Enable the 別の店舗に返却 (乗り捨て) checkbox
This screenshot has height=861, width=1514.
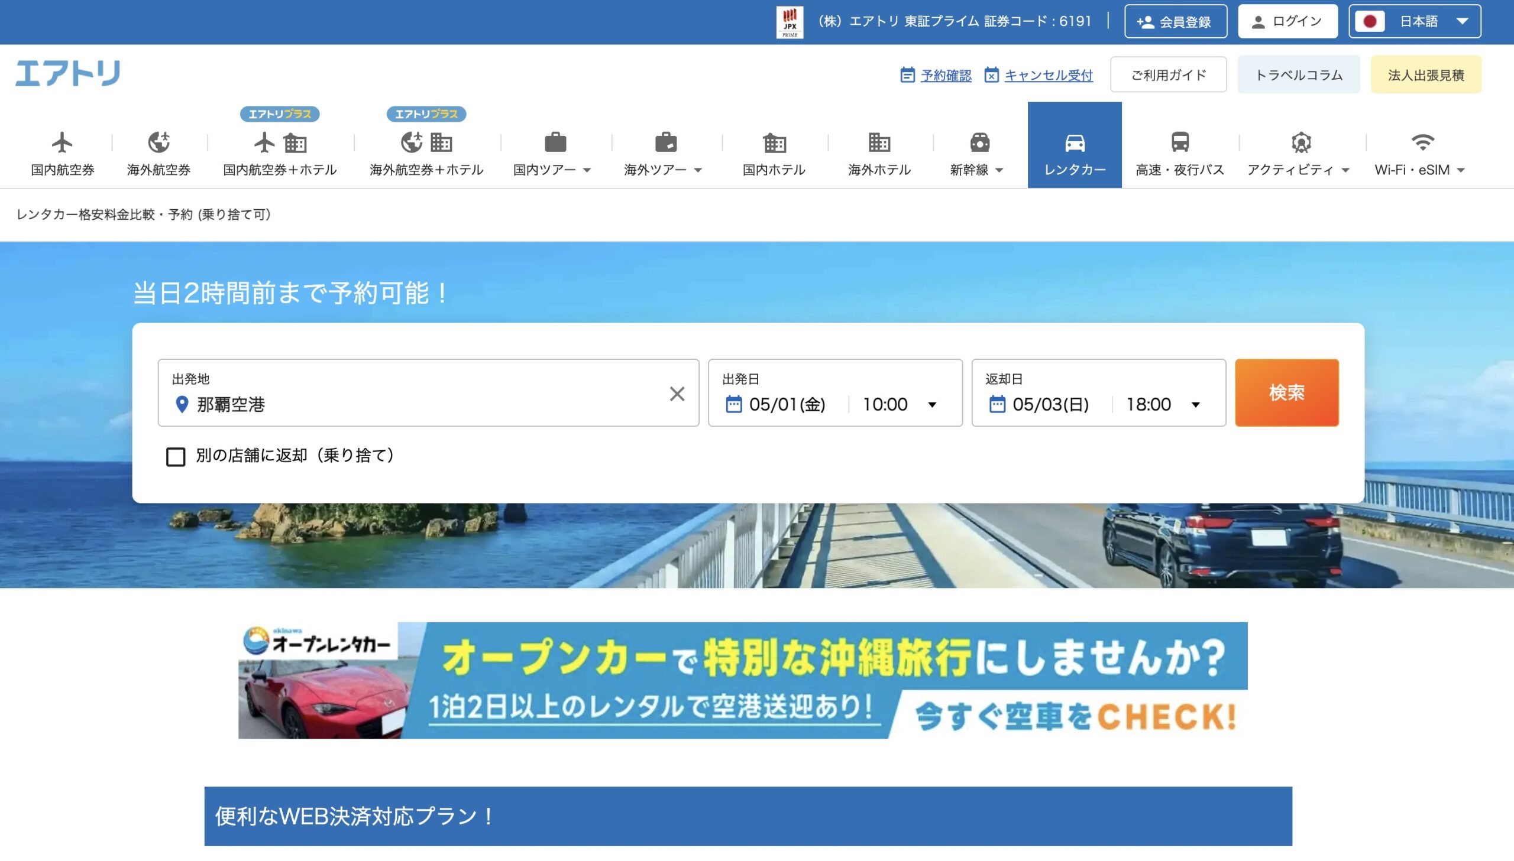(176, 457)
